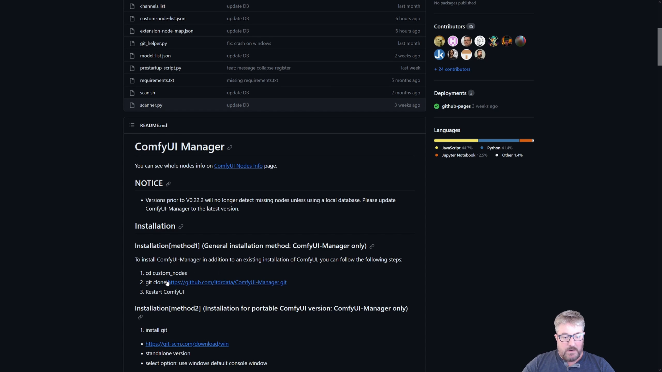This screenshot has height=372, width=662.
Task: Select Jupyter Notebook 12.5% language entry
Action: click(x=461, y=155)
